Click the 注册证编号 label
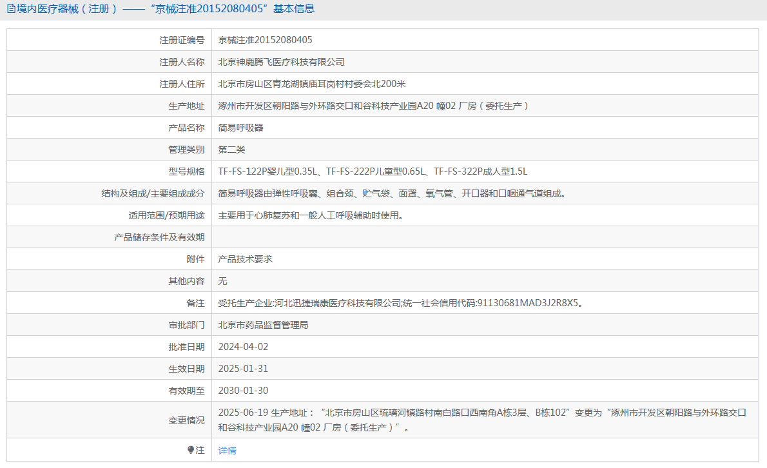Screen dimensions: 767x468 [182, 40]
